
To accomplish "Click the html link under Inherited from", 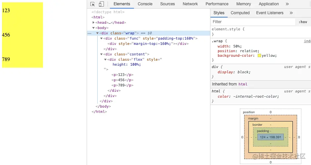I will [243, 84].
